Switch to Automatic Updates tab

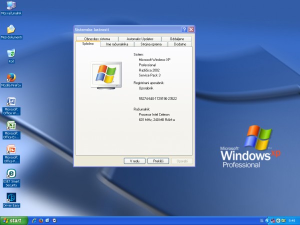[x=140, y=38]
